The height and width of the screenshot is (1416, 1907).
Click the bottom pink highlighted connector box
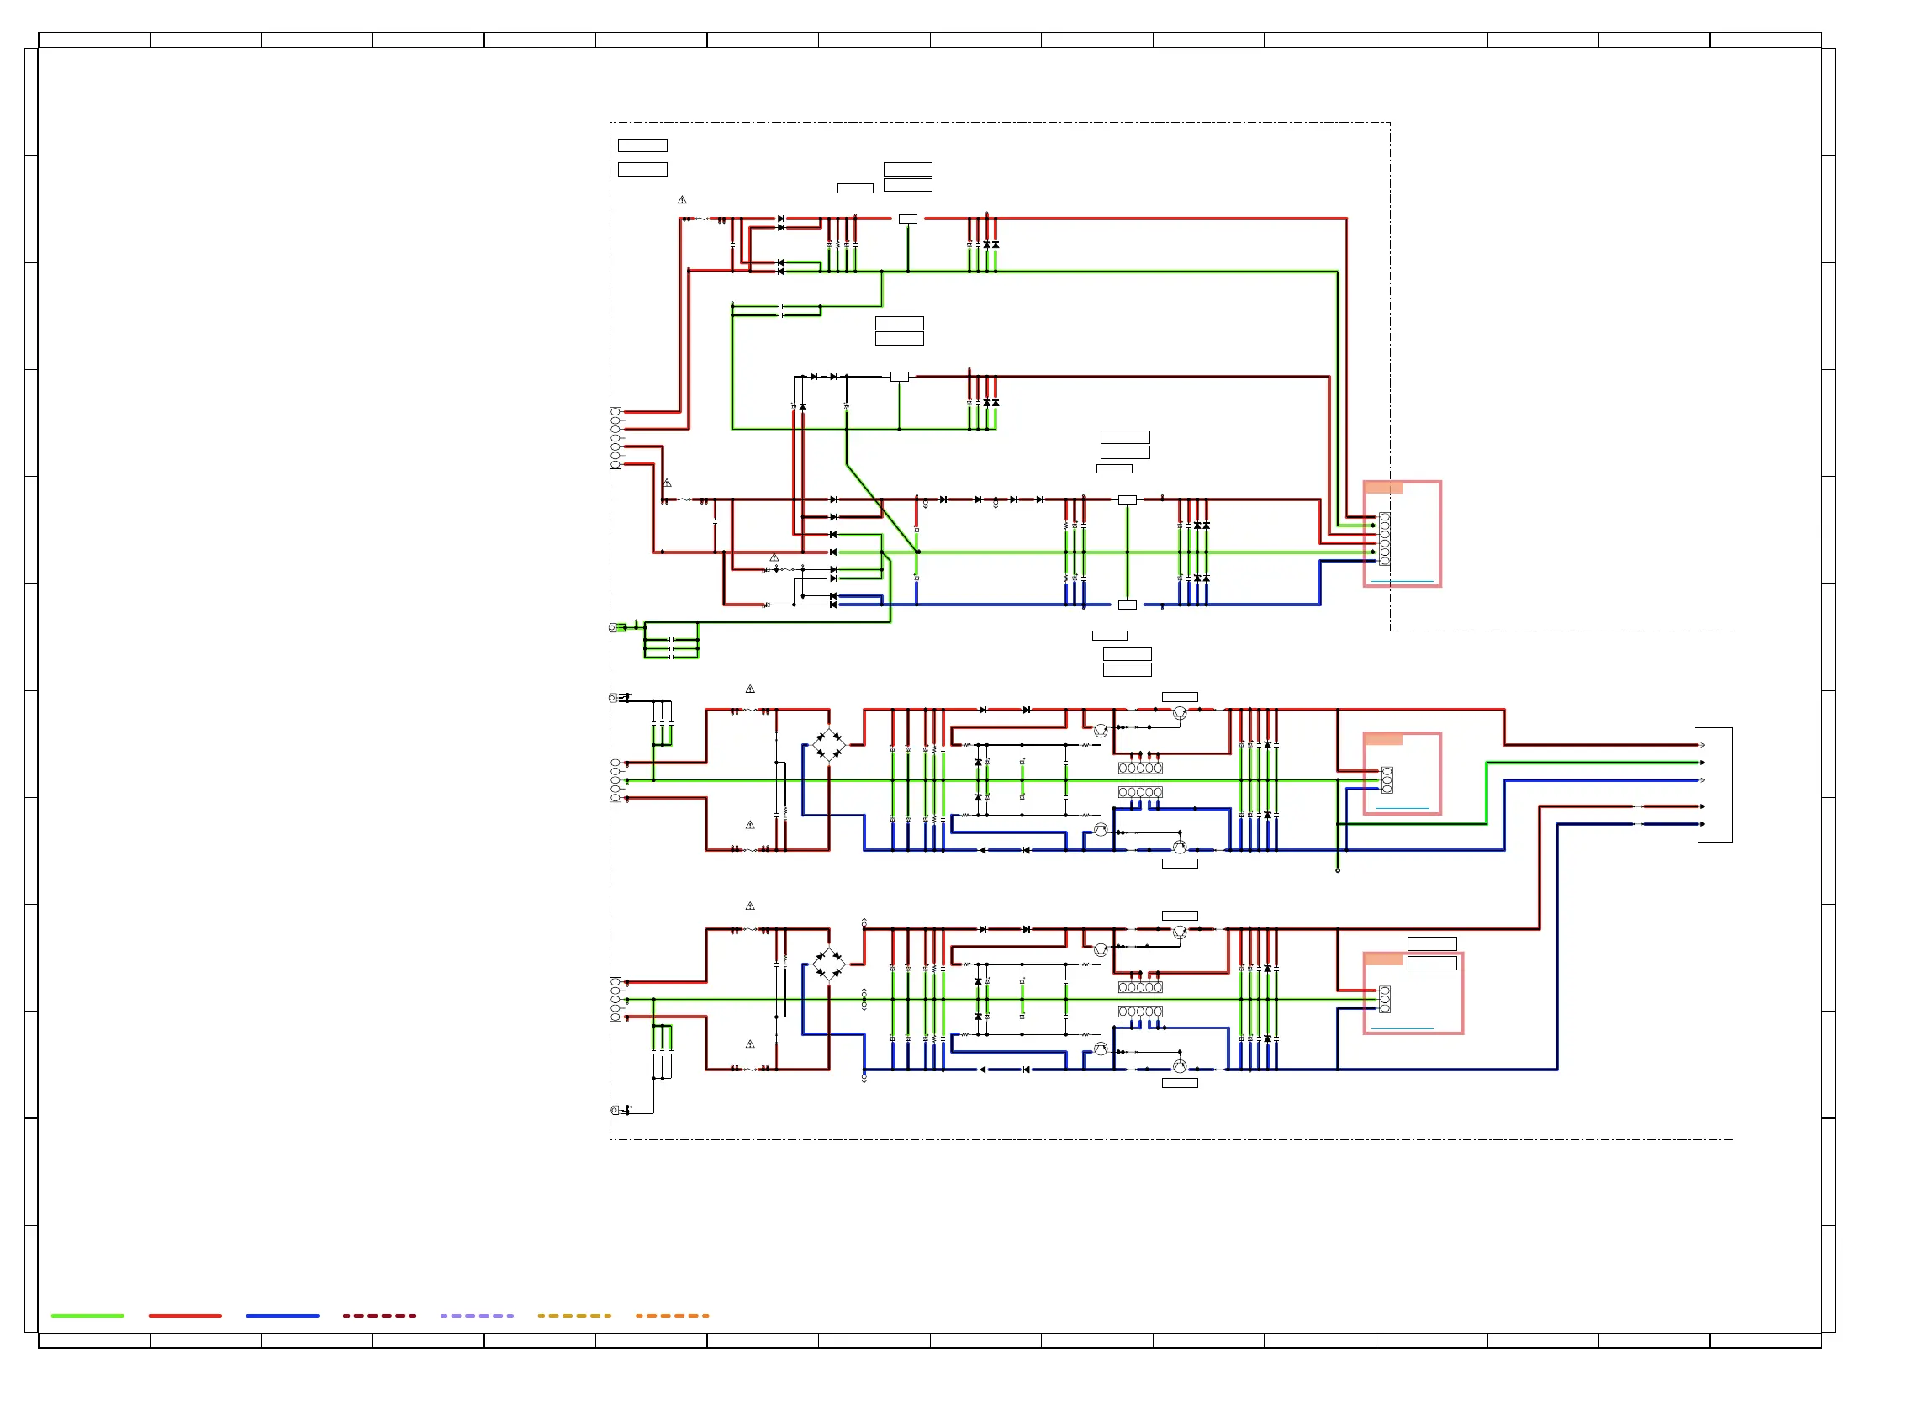[1413, 992]
